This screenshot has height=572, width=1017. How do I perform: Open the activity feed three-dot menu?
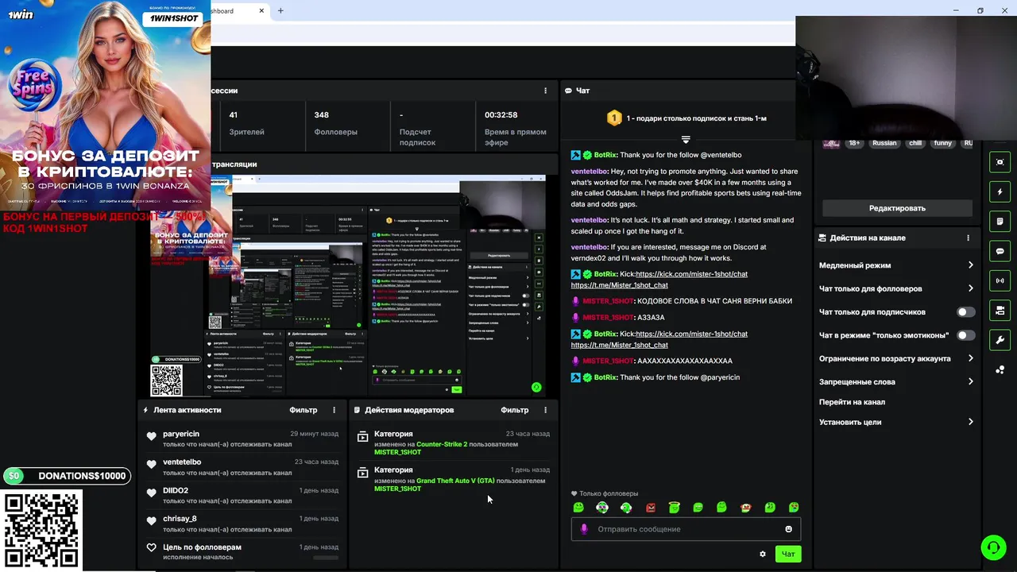click(334, 410)
